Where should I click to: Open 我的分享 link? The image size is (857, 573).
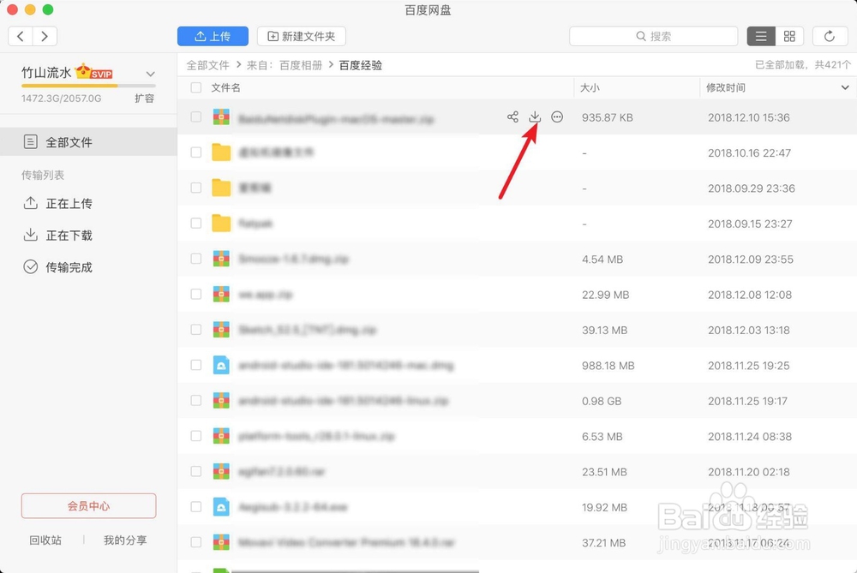(125, 540)
